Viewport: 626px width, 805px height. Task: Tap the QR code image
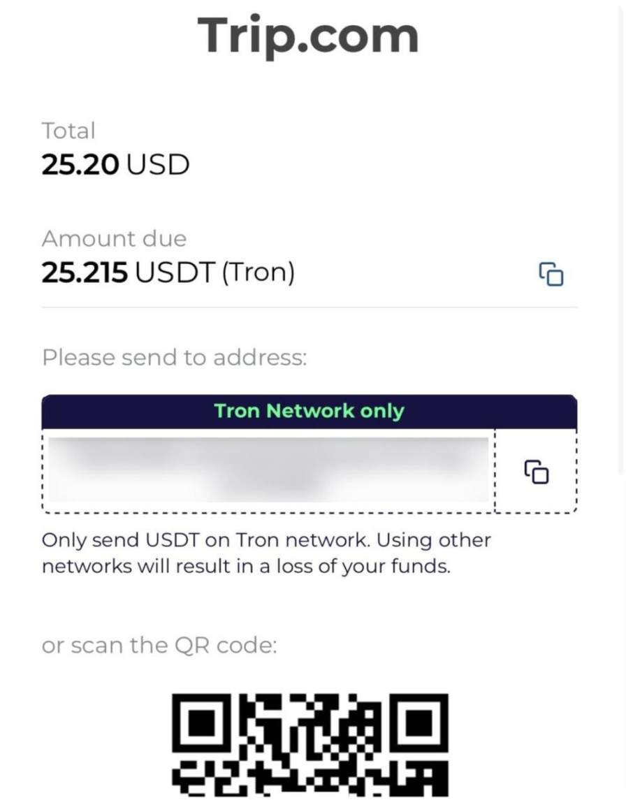310,745
